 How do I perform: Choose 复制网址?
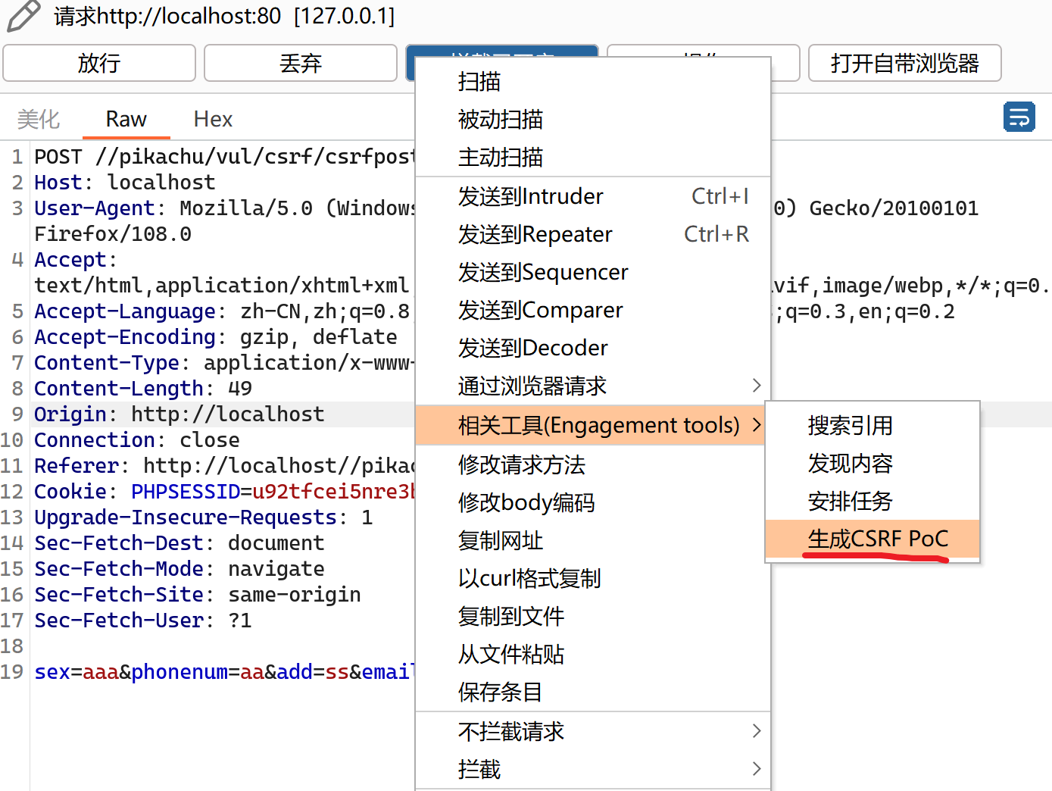click(x=593, y=540)
